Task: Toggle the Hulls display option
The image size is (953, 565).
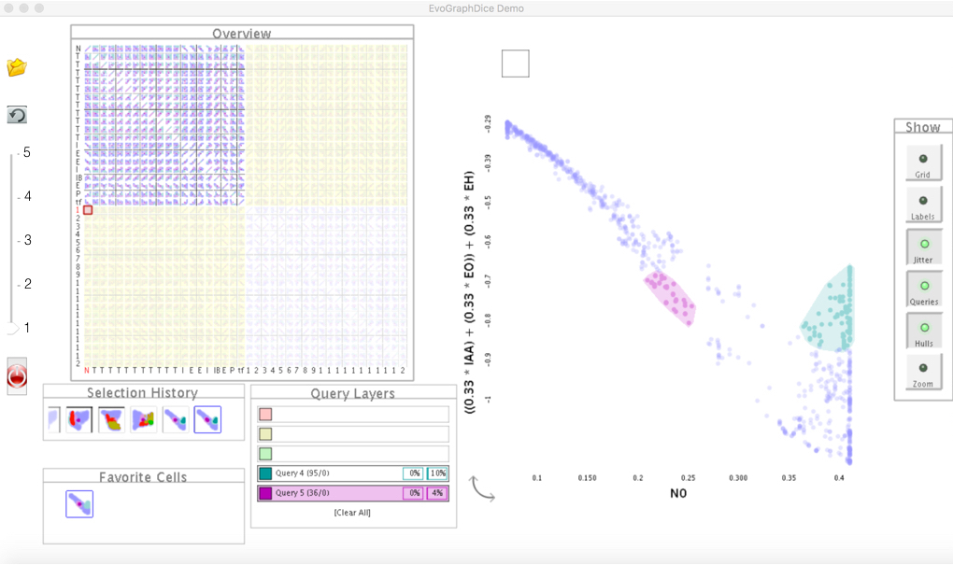Action: (x=924, y=331)
